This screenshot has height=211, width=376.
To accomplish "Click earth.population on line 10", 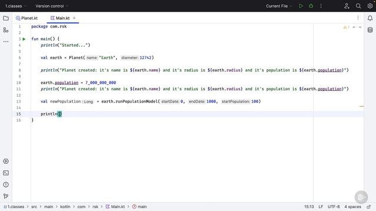I will coord(59,83).
